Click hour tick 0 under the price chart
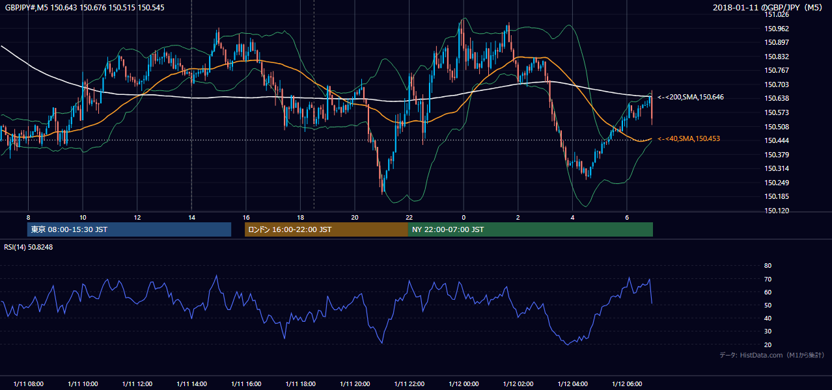 (x=464, y=217)
